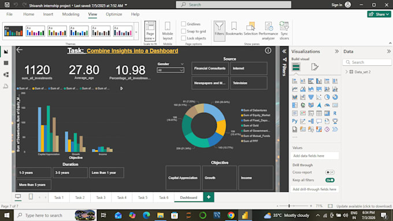Screen dimensions: 393x221
Task: Add a new report page
Action: 209,197
